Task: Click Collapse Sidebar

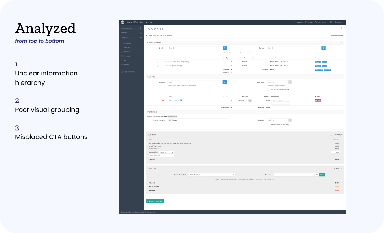Action: click(x=128, y=72)
